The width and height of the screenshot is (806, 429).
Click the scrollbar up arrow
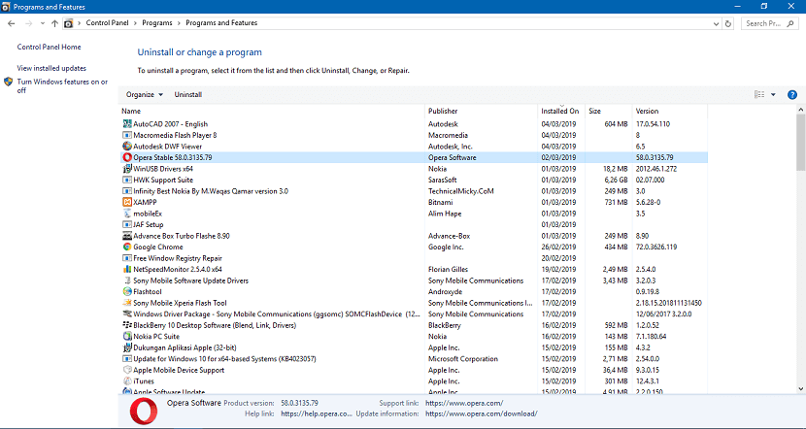pyautogui.click(x=800, y=110)
